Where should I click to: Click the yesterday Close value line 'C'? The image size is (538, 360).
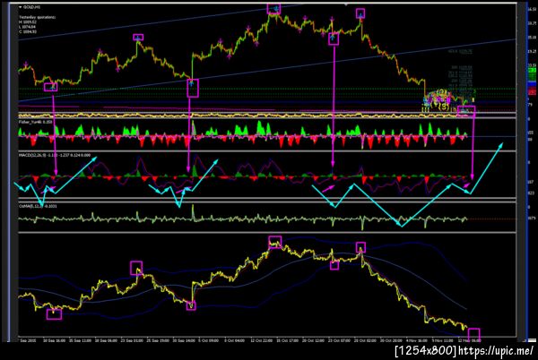click(28, 31)
